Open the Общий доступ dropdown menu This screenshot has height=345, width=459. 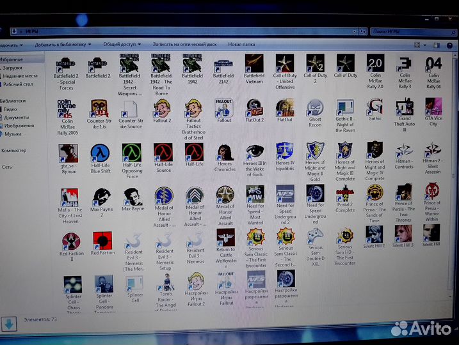(x=122, y=45)
